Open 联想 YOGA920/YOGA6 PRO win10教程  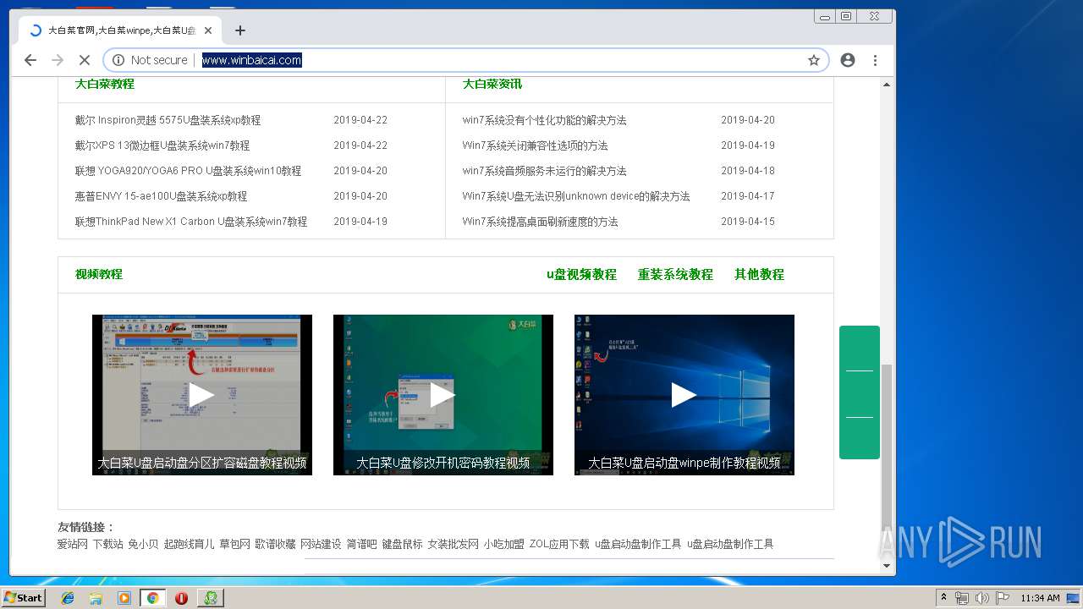pos(188,171)
